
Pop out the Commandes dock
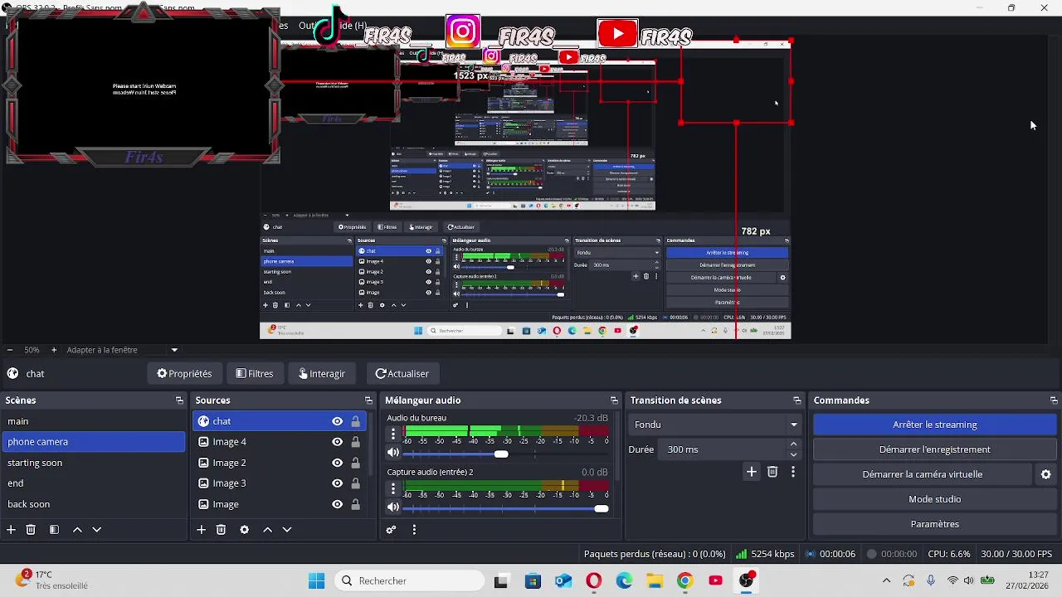[x=1054, y=400]
